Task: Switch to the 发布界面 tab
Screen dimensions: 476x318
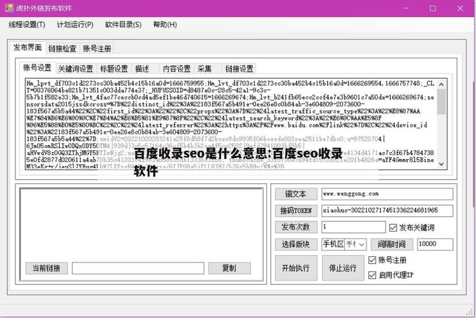Action: 27,47
